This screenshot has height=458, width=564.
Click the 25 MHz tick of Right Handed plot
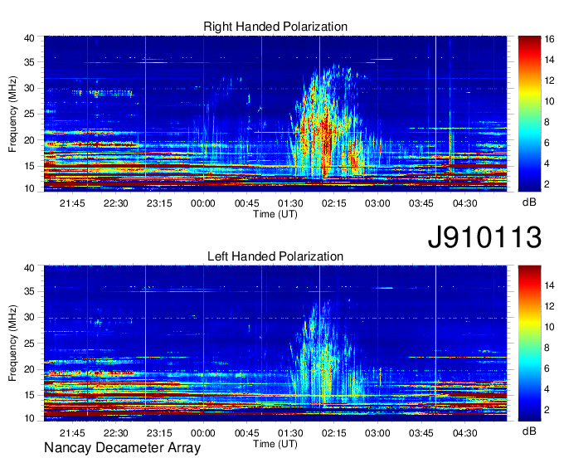(x=30, y=114)
